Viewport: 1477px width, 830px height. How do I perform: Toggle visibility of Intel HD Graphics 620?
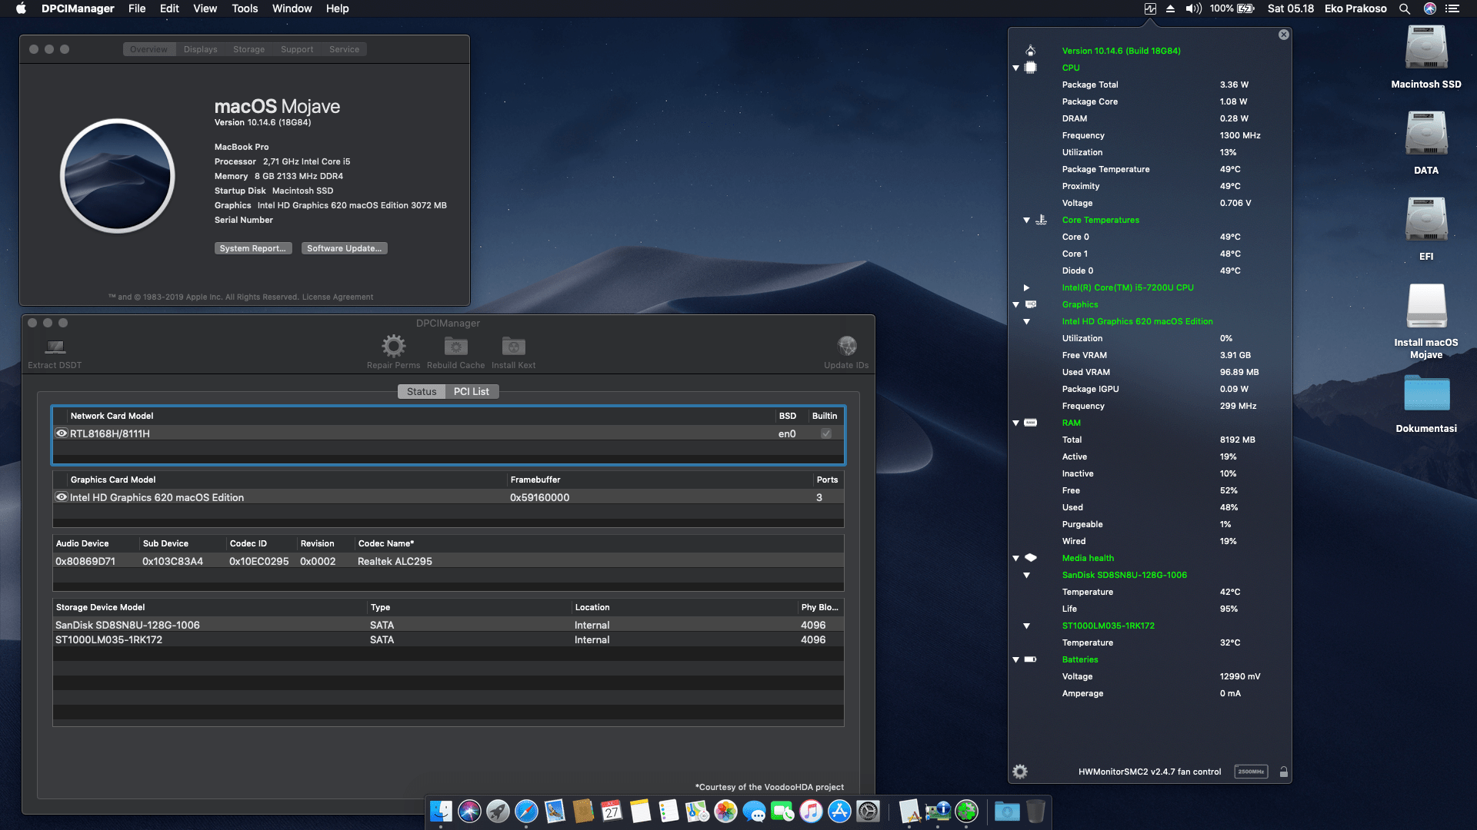point(62,496)
